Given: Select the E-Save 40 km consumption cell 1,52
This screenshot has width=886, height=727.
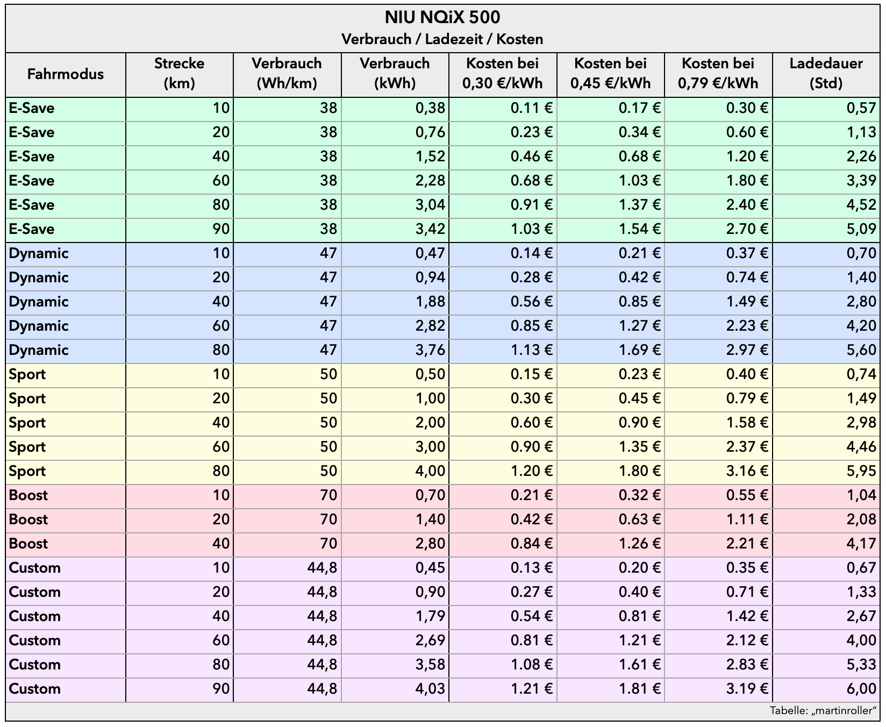Looking at the screenshot, I should 430,157.
